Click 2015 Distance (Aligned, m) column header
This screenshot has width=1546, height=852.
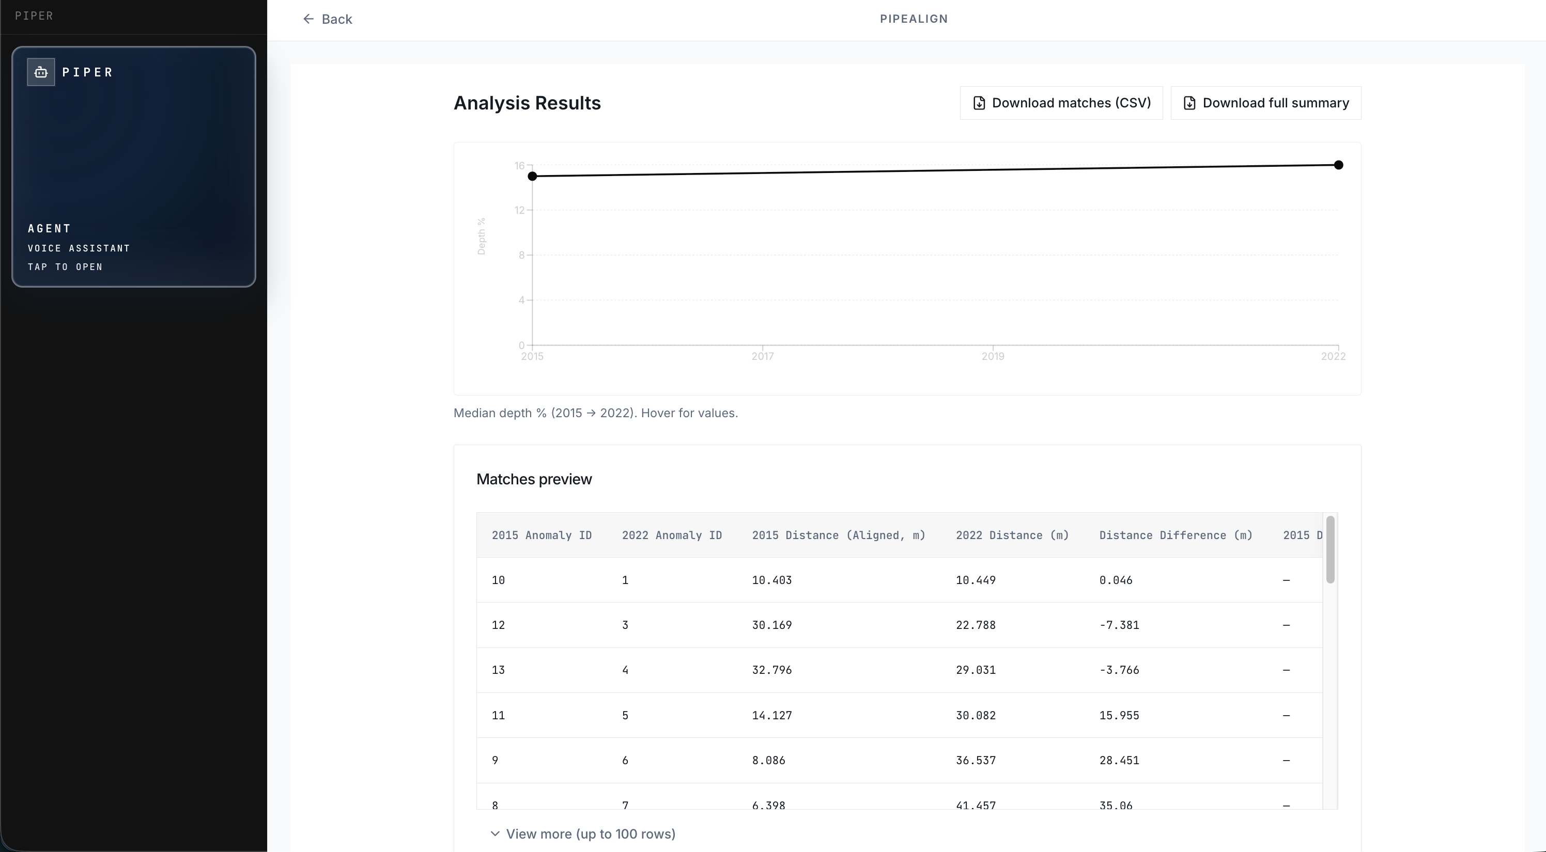tap(839, 535)
